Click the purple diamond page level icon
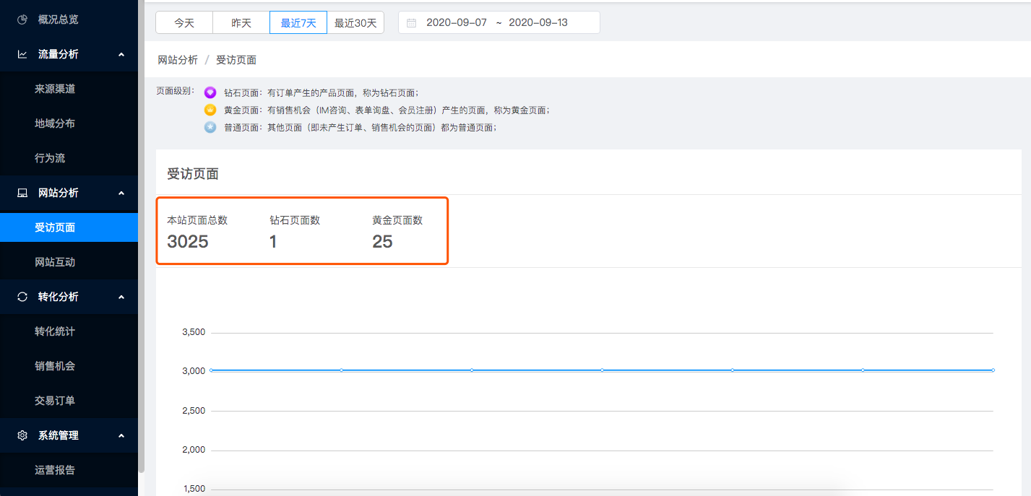This screenshot has height=496, width=1031. pos(210,92)
